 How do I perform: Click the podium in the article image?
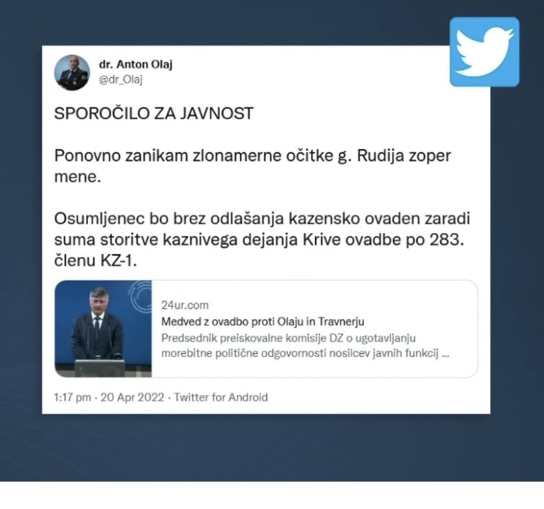coord(100,367)
